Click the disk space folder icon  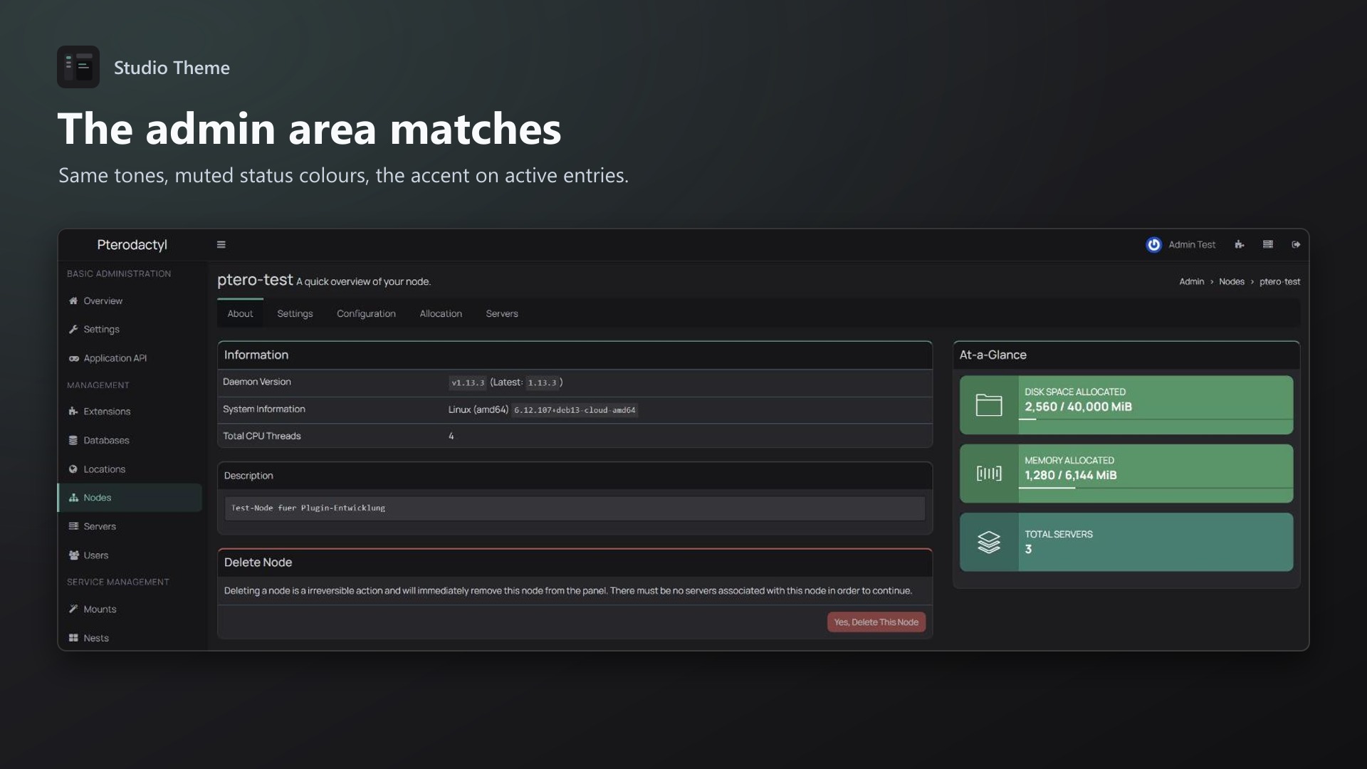tap(989, 405)
